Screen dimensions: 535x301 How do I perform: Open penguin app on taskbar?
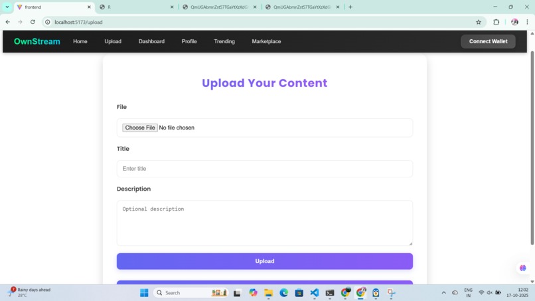pos(376,293)
